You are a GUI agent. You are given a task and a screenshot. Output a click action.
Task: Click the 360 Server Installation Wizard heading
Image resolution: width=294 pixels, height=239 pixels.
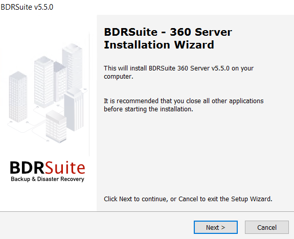pyautogui.click(x=168, y=38)
